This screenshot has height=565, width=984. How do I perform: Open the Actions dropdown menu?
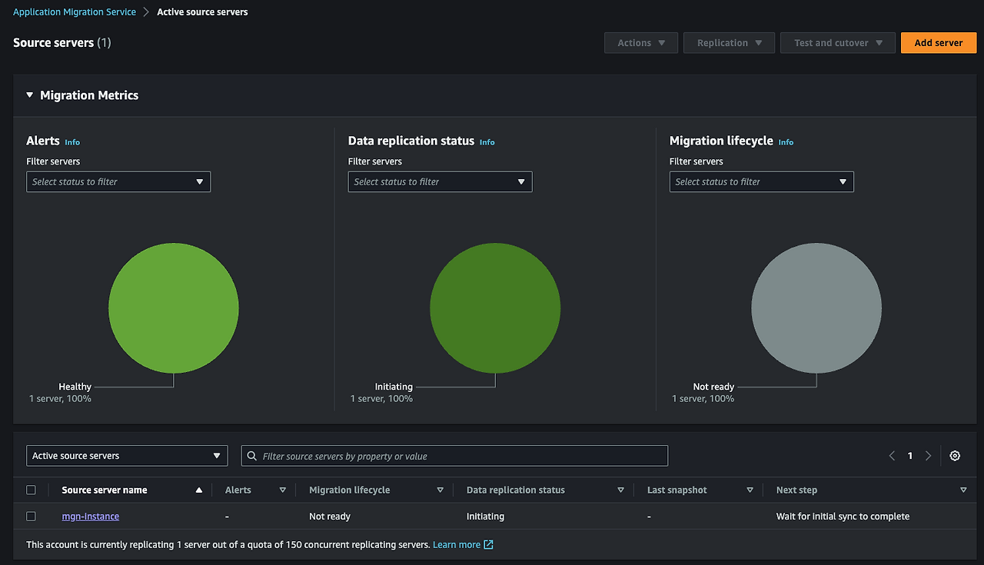pyautogui.click(x=641, y=43)
